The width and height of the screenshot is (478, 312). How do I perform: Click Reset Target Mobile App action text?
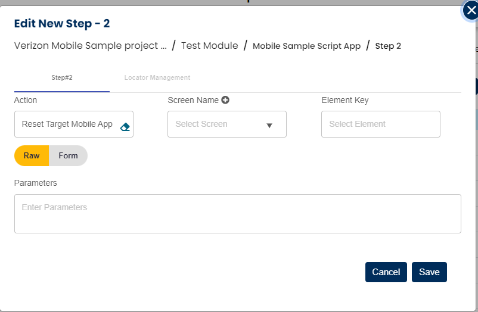point(67,124)
